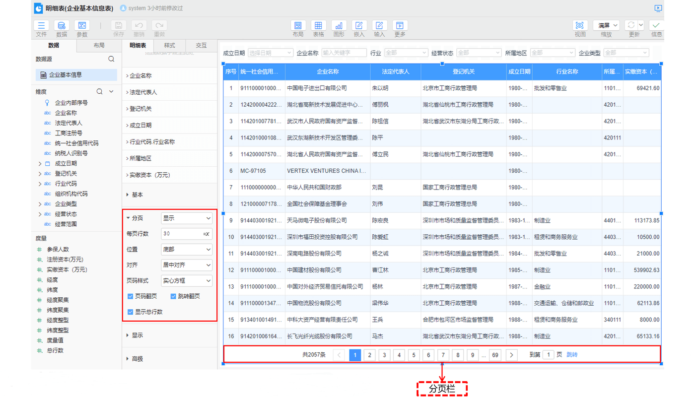
Task: Click the 企业名称 keyword input field
Action: 344,53
